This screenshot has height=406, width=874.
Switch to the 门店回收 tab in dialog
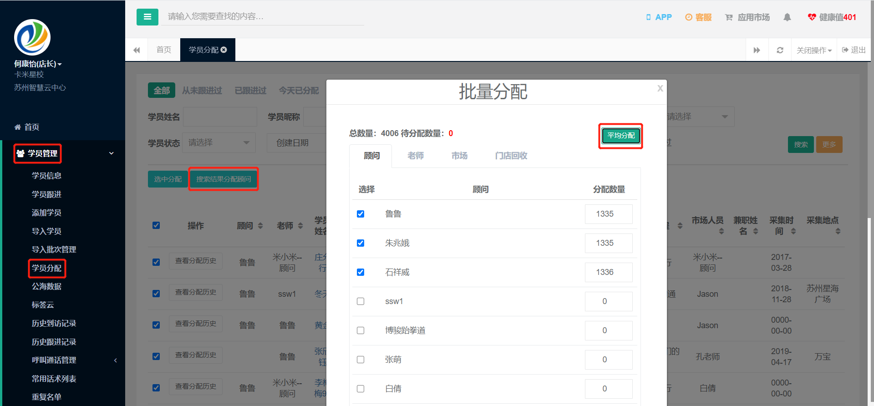click(x=511, y=156)
